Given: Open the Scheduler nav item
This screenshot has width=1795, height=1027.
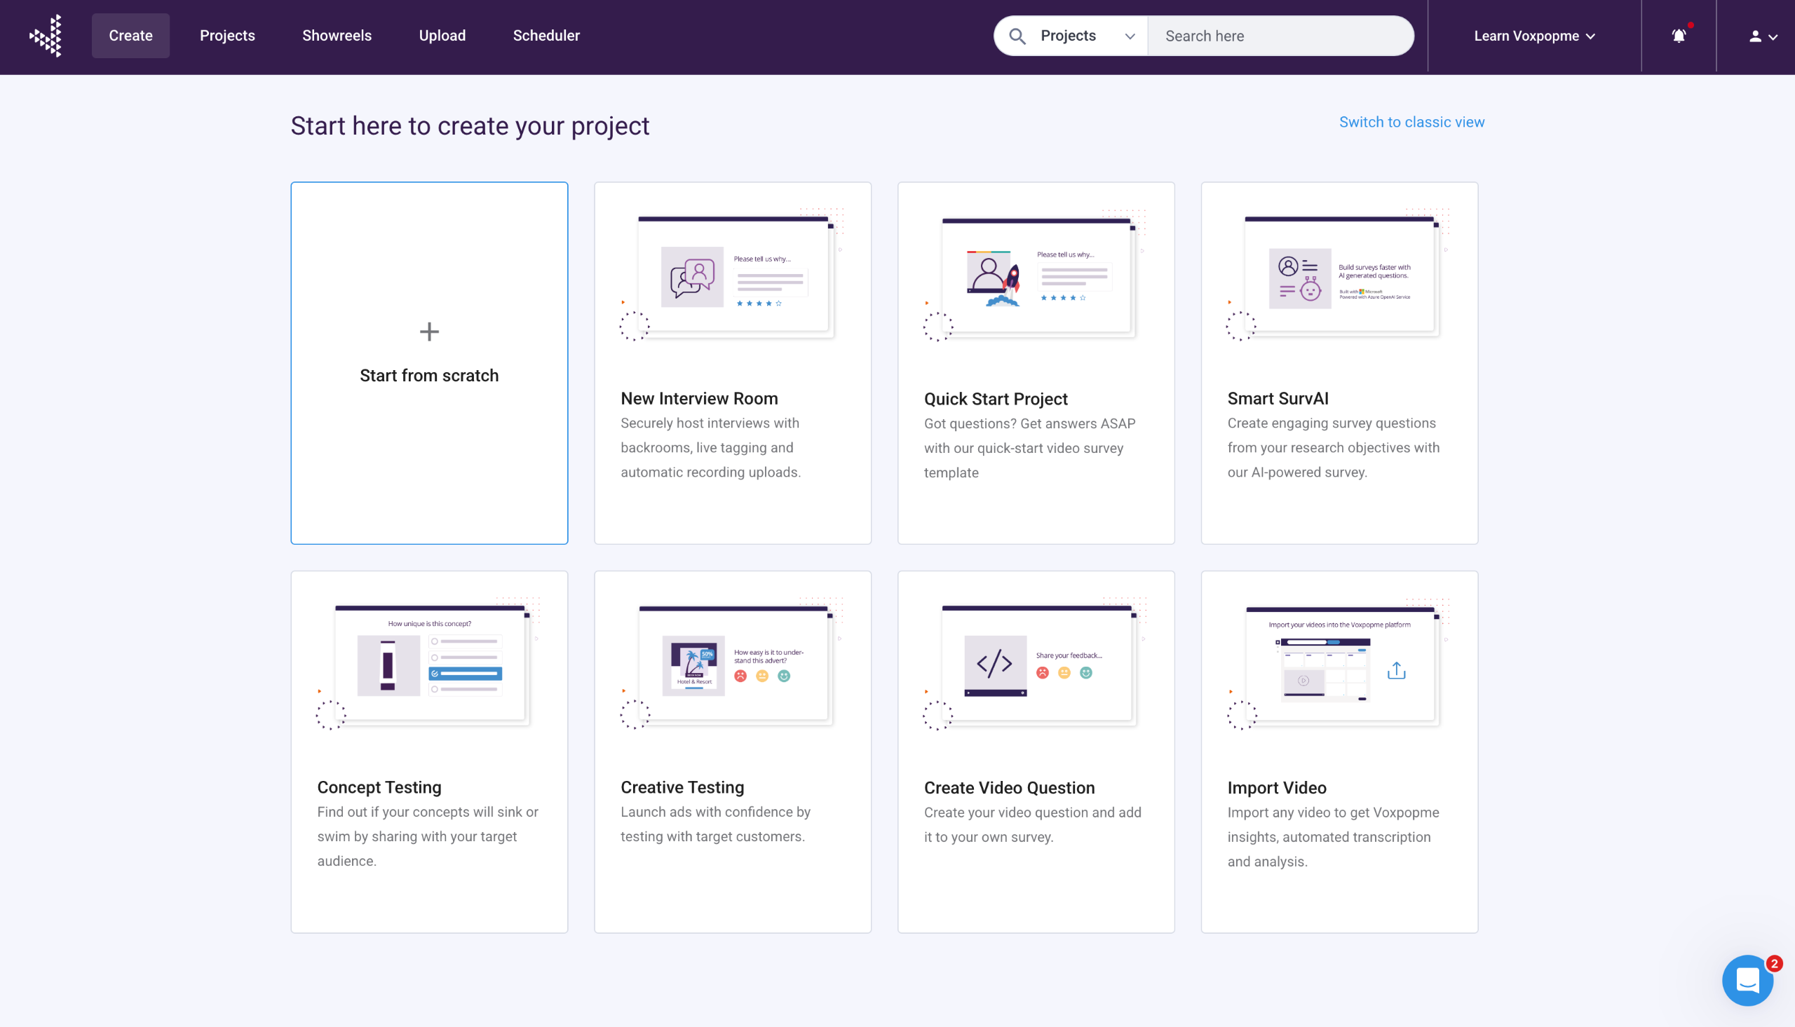Looking at the screenshot, I should (x=546, y=36).
